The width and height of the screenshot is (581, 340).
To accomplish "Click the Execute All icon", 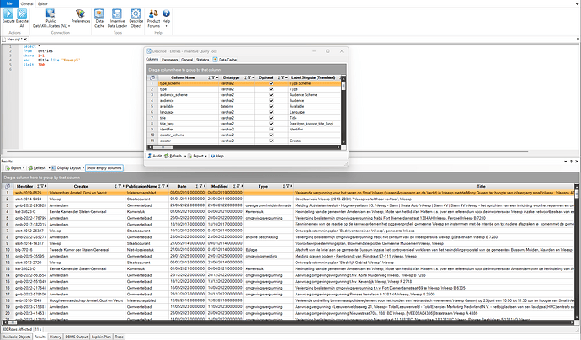I will (22, 13).
